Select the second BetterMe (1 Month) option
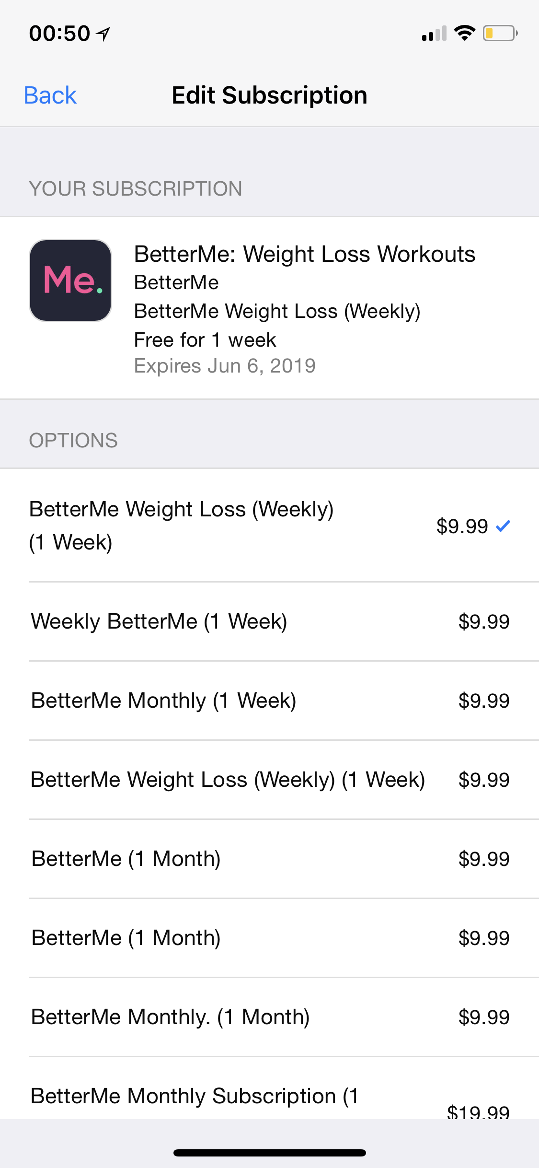539x1168 pixels. coord(269,938)
